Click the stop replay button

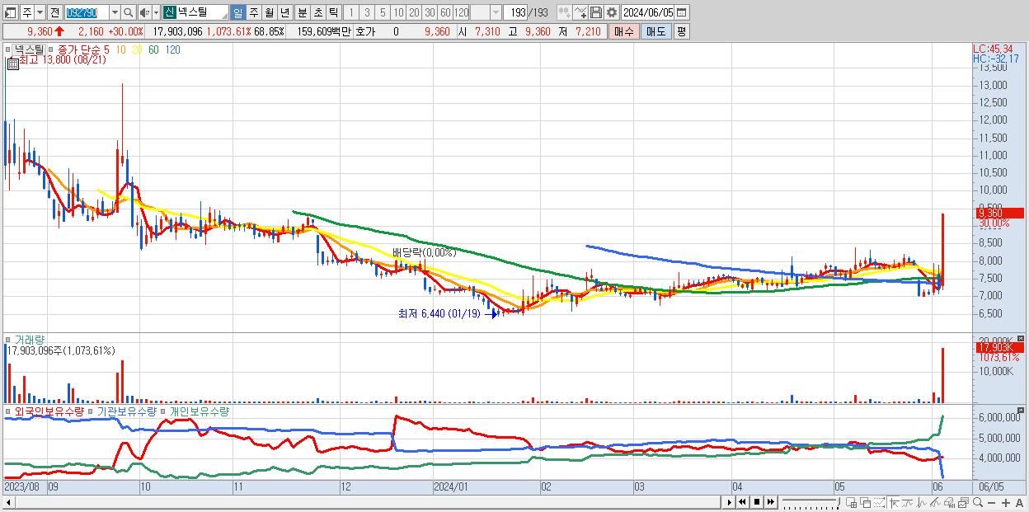tap(756, 502)
